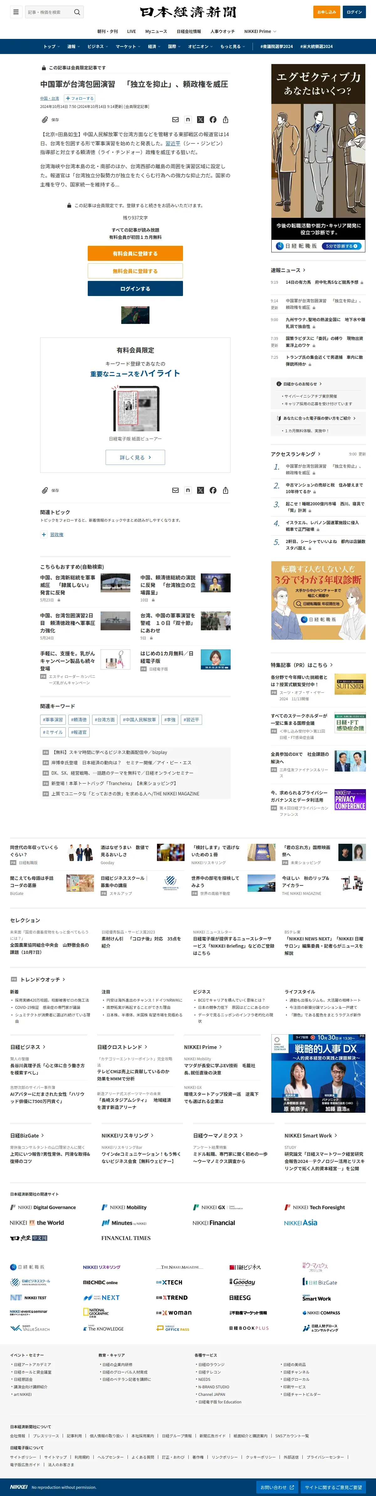
Task: Click the orange お申し込み button
Action: point(327,12)
